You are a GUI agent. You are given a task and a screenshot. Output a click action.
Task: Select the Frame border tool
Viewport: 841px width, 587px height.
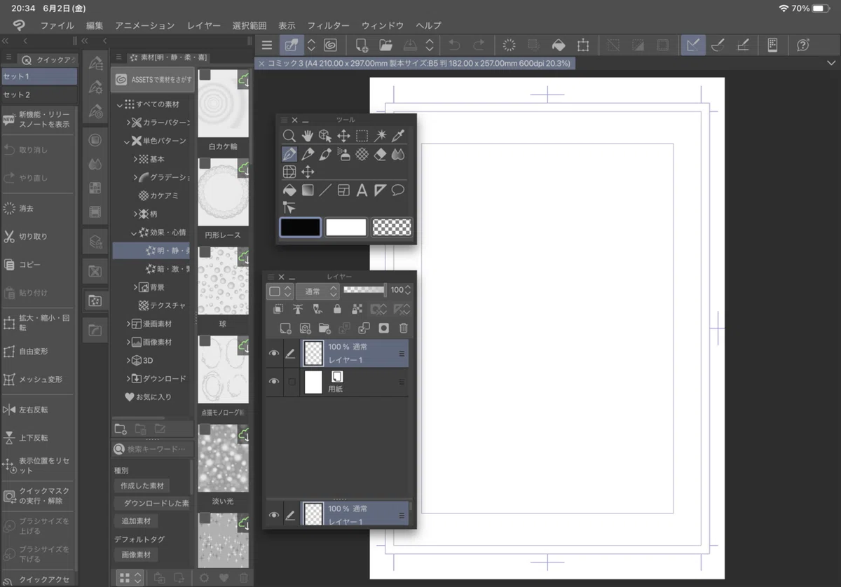pos(343,190)
